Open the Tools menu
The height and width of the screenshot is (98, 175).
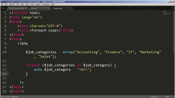click(32, 4)
